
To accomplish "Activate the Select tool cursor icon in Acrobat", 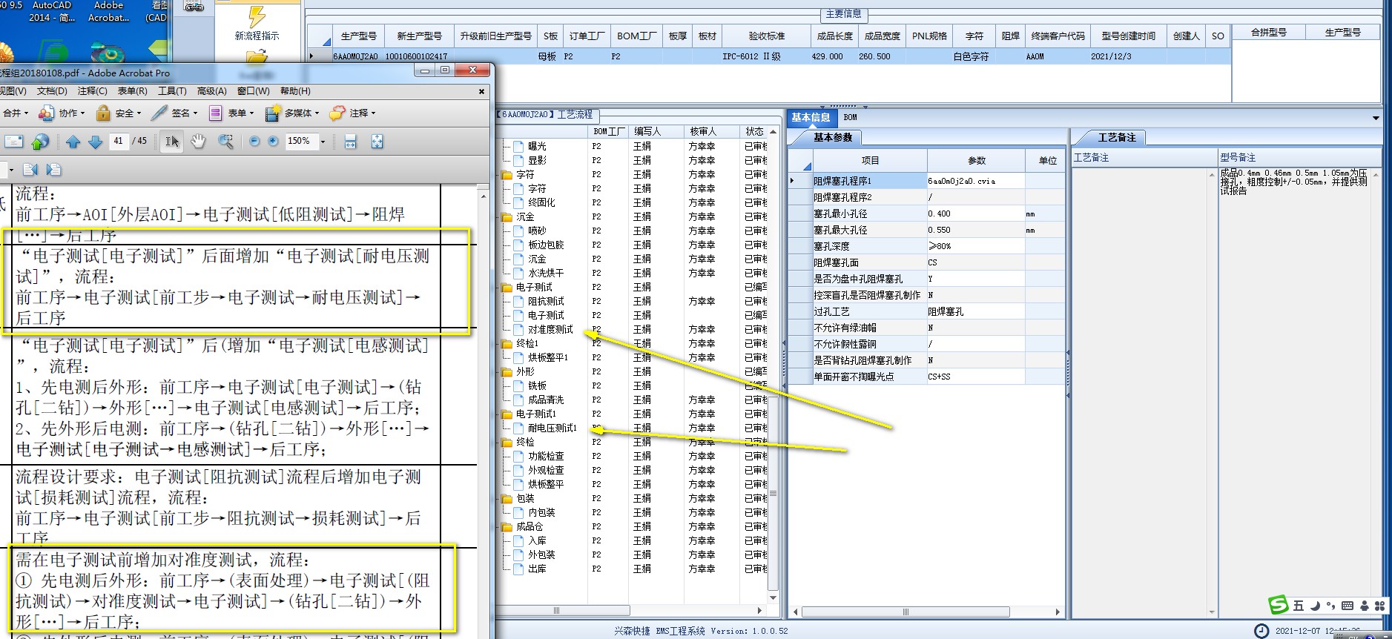I will [x=172, y=142].
